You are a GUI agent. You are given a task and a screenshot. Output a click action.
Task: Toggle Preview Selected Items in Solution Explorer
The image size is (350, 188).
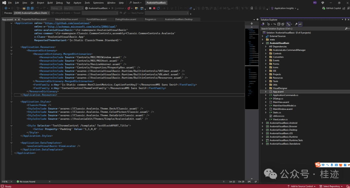(300, 24)
